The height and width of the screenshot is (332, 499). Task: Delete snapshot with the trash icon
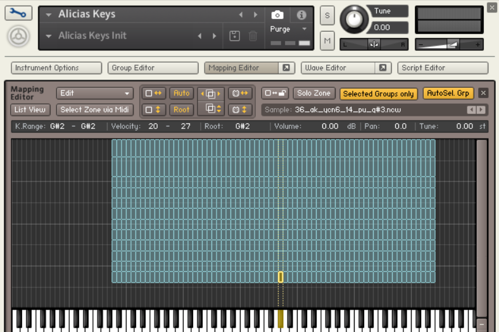point(253,35)
